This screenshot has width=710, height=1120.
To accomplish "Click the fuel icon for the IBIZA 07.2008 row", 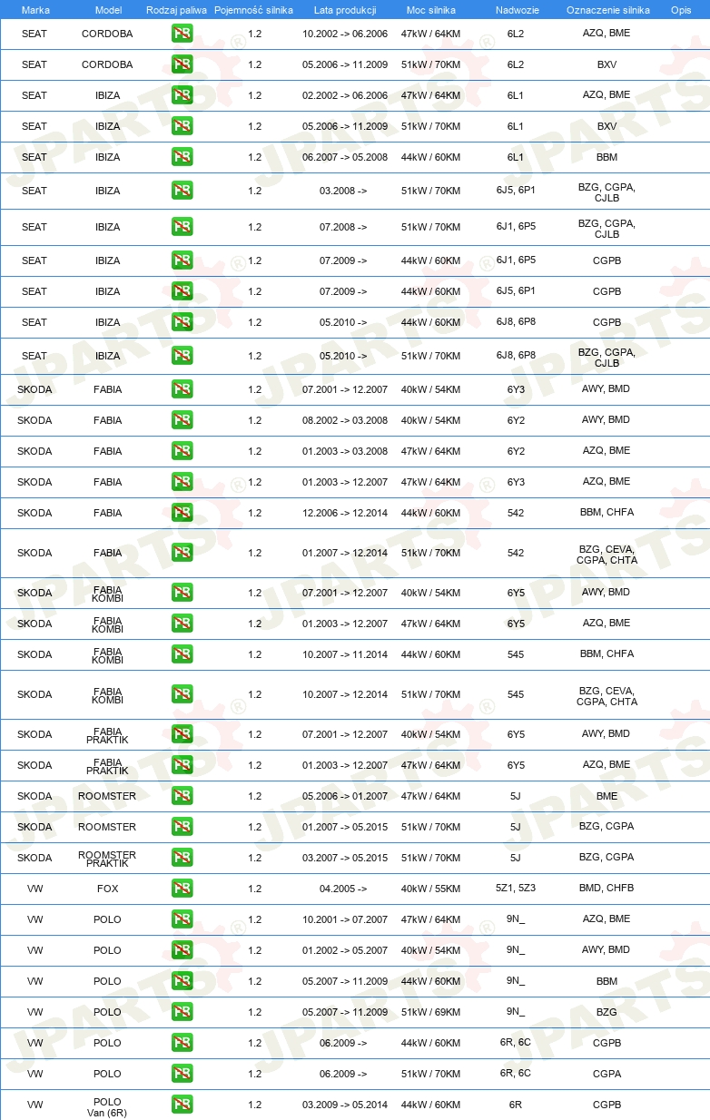I will (182, 227).
